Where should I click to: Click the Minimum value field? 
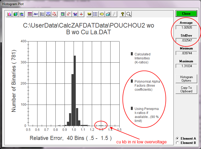[x=186, y=53]
